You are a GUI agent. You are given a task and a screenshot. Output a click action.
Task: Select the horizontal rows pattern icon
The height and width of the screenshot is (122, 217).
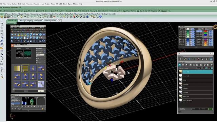point(25,68)
